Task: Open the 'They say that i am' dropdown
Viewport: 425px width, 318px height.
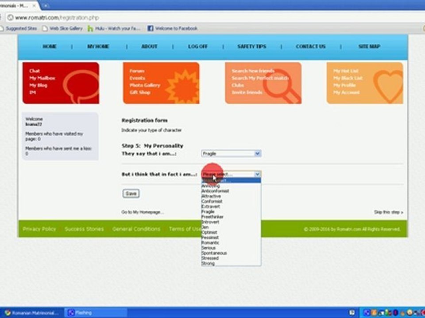Action: [x=231, y=154]
